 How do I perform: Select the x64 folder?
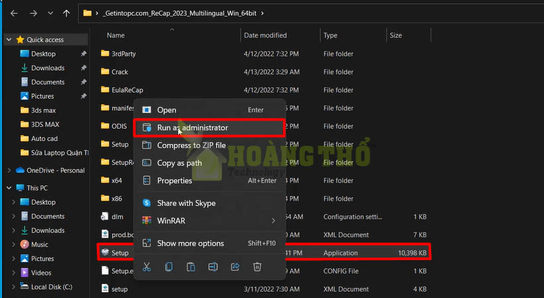click(117, 181)
